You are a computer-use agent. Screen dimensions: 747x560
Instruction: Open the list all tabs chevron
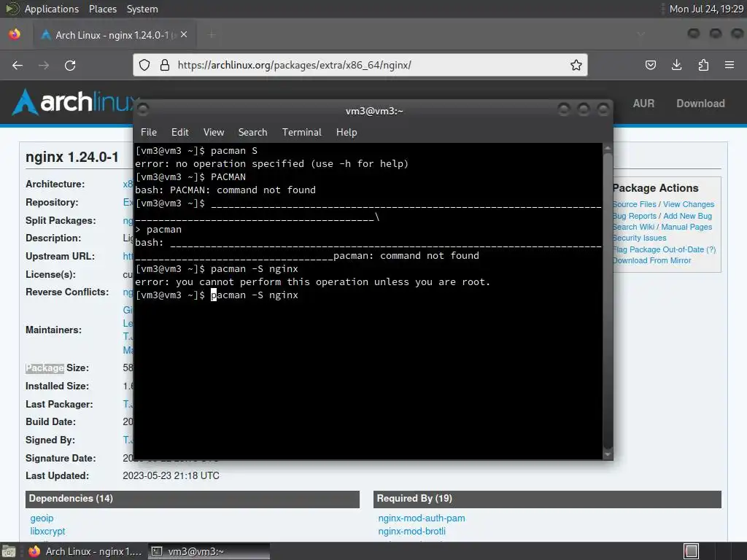tap(641, 34)
